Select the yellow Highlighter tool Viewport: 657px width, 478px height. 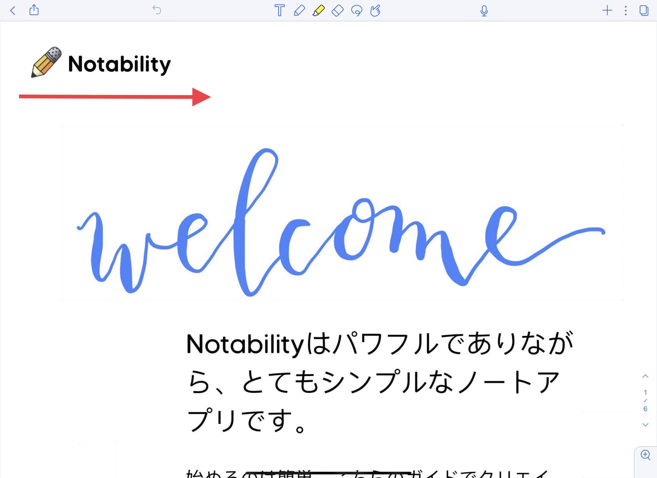point(318,11)
